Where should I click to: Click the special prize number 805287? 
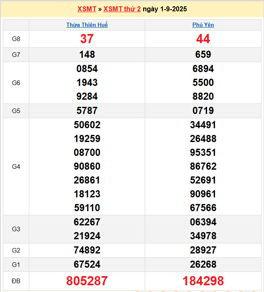(x=87, y=281)
